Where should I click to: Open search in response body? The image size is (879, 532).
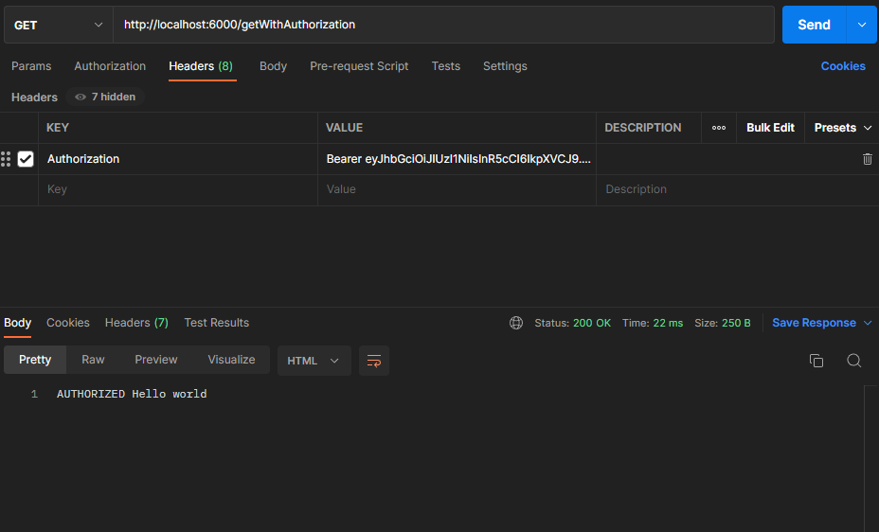click(853, 361)
